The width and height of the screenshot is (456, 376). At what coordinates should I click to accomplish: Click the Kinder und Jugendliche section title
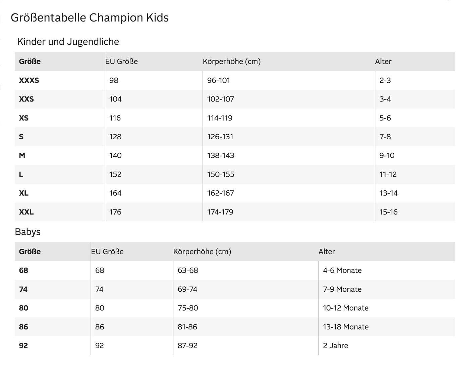(68, 42)
